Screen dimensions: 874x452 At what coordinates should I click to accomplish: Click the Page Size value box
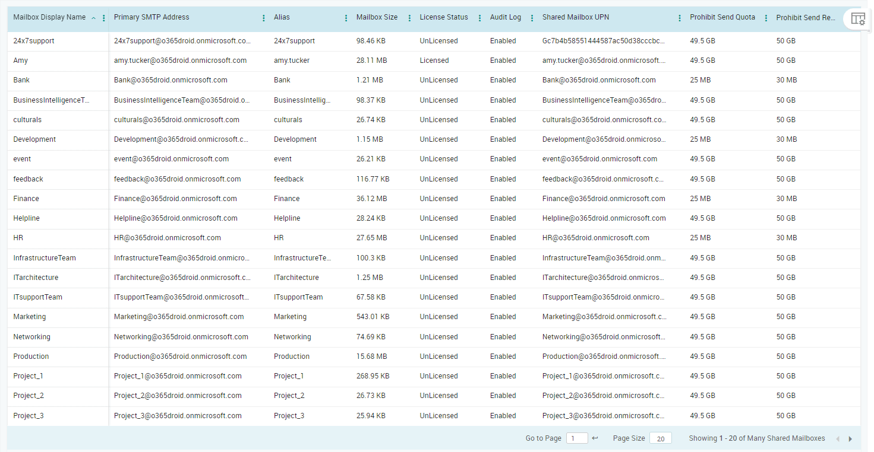tap(661, 438)
